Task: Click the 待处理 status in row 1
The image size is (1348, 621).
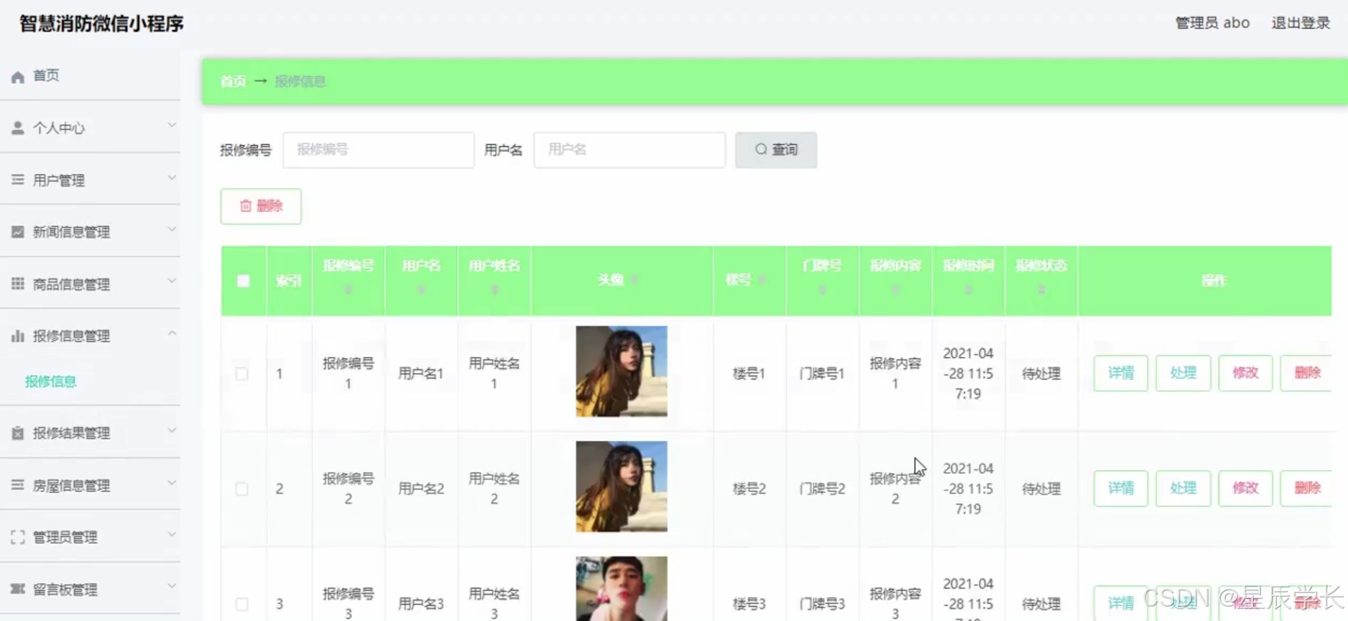Action: [1041, 373]
